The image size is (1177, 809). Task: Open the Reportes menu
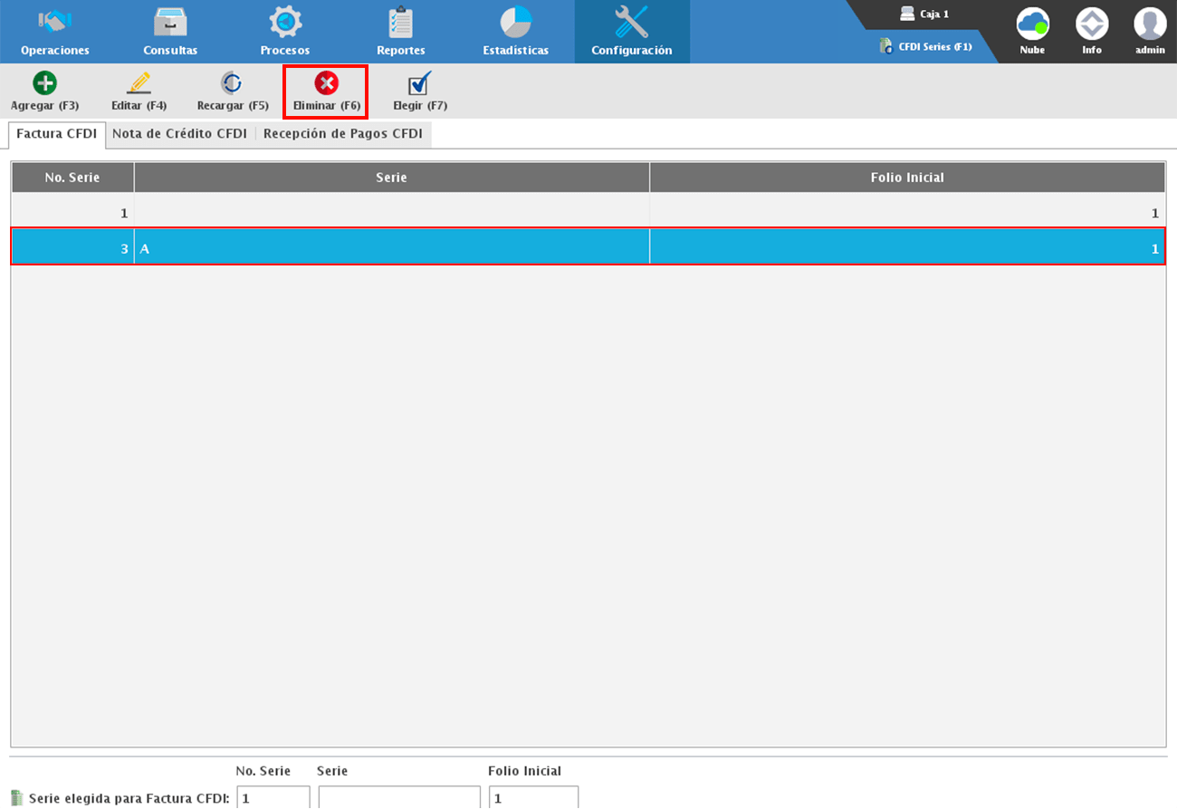click(400, 32)
